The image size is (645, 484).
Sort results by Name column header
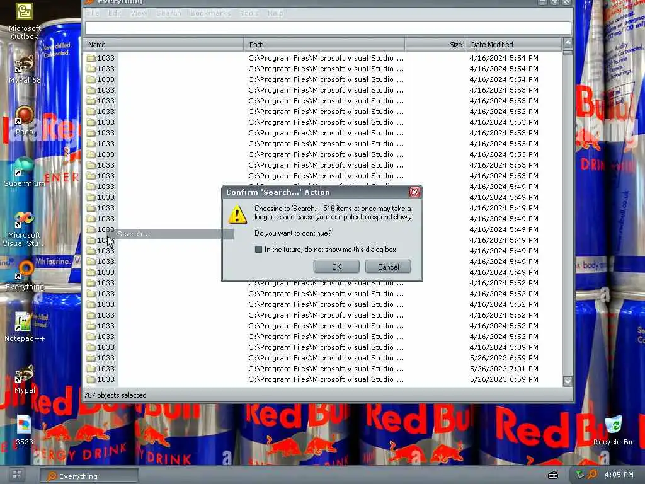pyautogui.click(x=163, y=45)
